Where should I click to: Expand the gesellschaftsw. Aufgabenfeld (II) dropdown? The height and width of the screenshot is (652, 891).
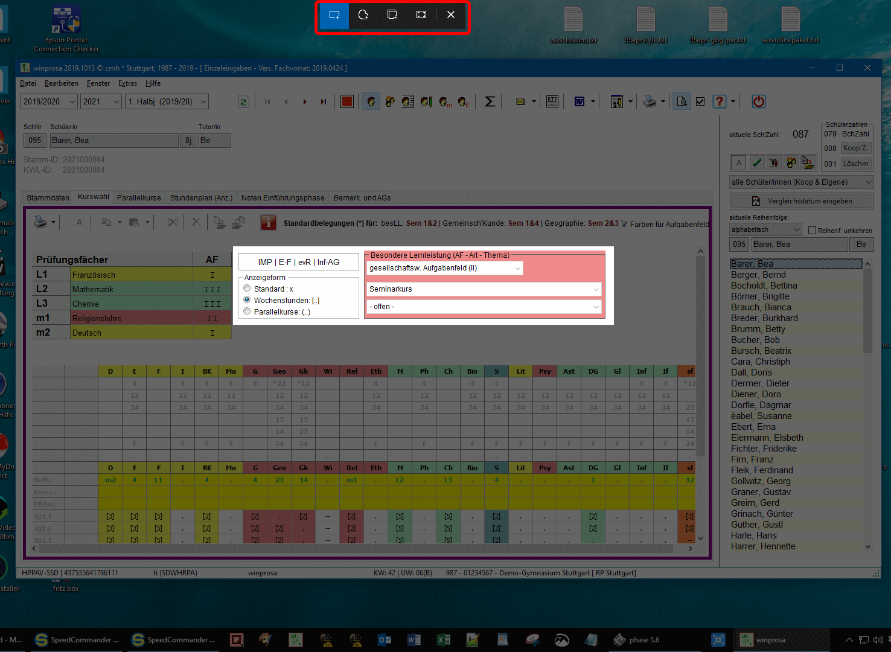coord(445,268)
